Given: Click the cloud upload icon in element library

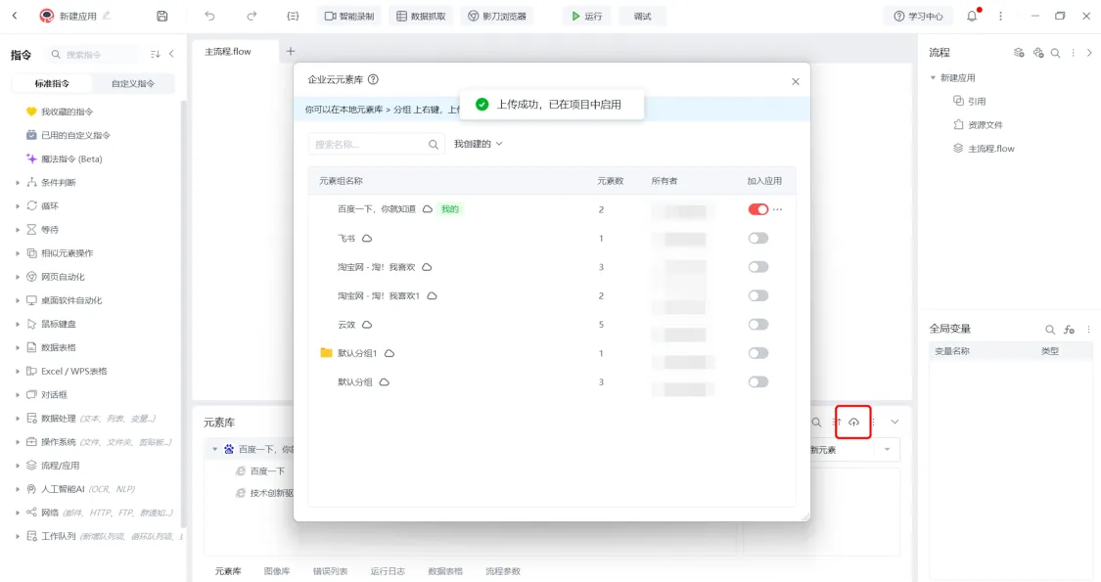Looking at the screenshot, I should point(853,422).
